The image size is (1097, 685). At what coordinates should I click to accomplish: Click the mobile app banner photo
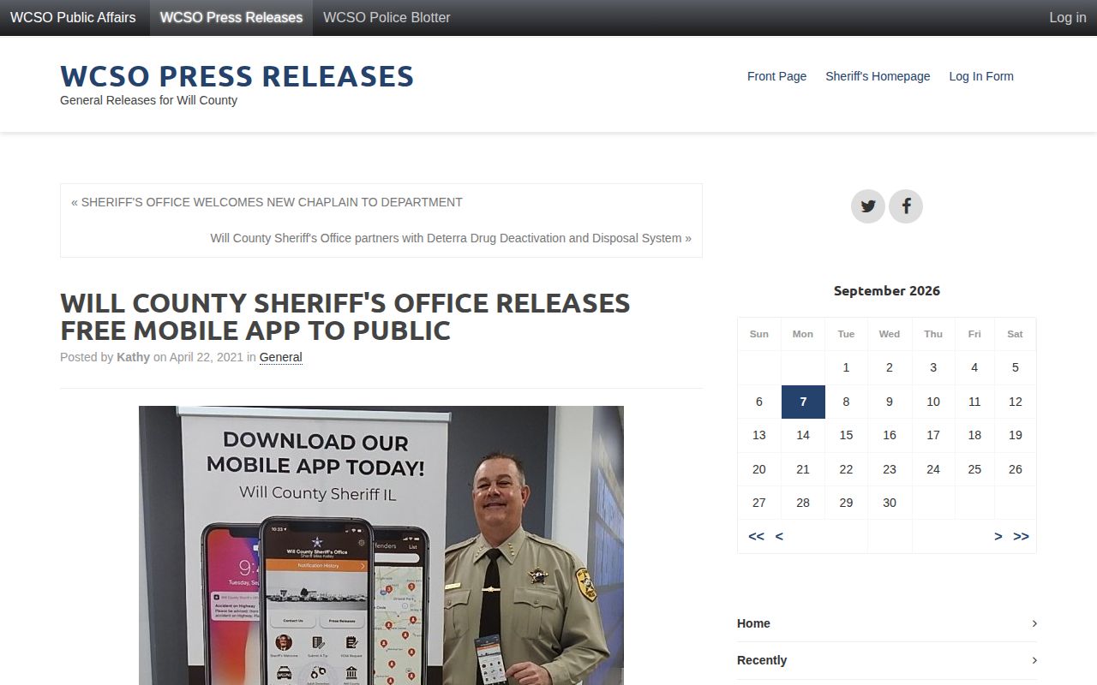(x=381, y=545)
